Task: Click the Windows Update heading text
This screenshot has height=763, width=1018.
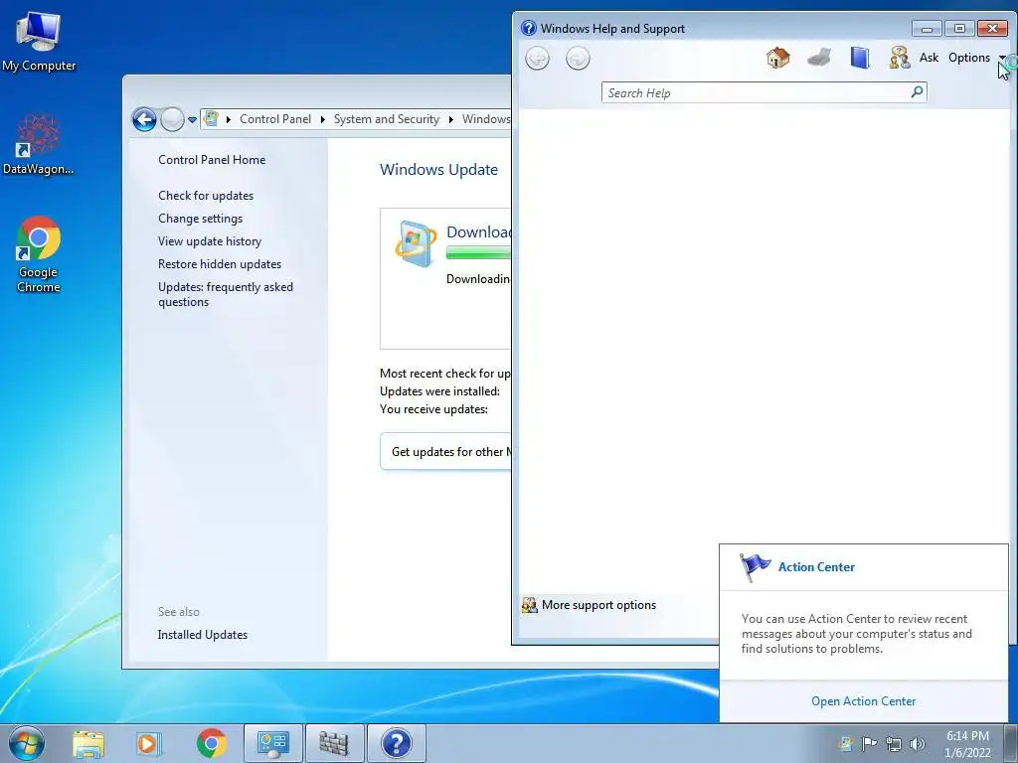Action: pyautogui.click(x=438, y=169)
